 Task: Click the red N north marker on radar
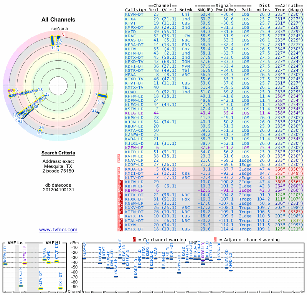pyautogui.click(x=63, y=35)
